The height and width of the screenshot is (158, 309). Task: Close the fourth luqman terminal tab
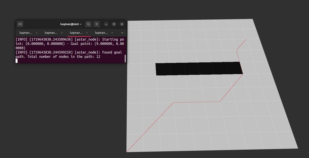tap(112, 33)
